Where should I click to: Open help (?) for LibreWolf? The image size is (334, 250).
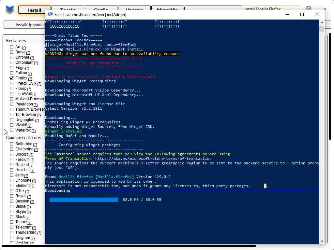(x=35, y=94)
